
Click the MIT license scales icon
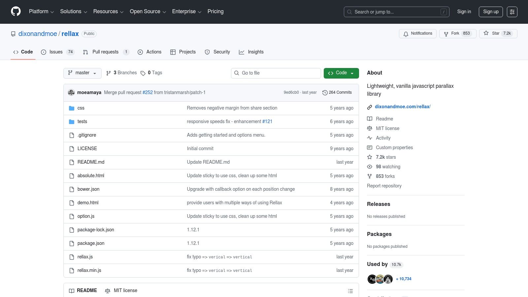click(370, 128)
